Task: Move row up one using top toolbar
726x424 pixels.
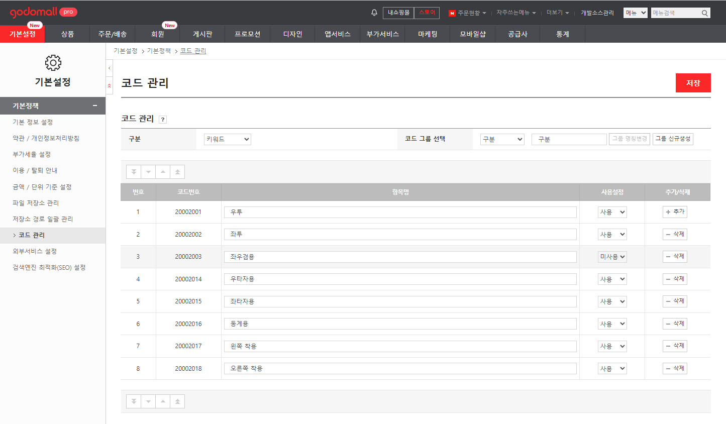Action: [x=163, y=172]
